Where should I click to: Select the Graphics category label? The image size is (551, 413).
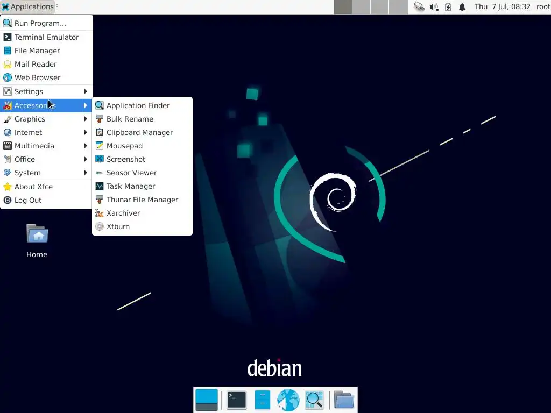[30, 119]
